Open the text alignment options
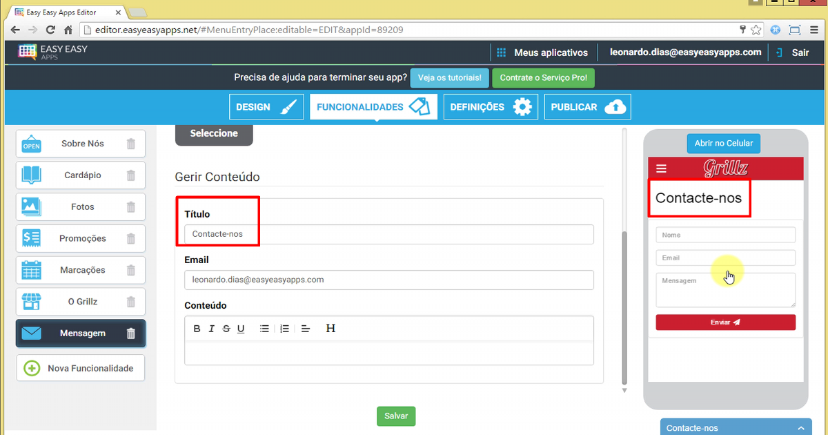This screenshot has height=435, width=828. click(x=306, y=329)
